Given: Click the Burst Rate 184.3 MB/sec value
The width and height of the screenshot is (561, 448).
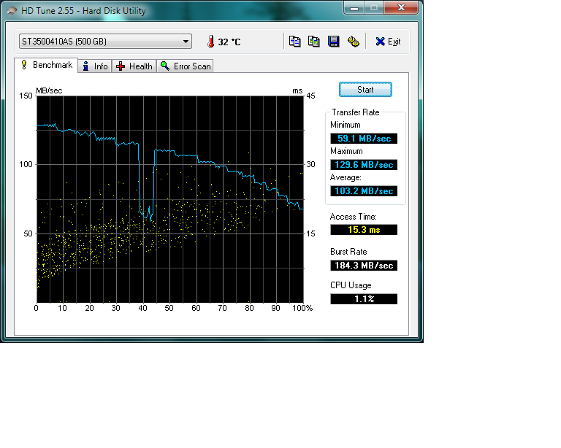Looking at the screenshot, I should pos(364,266).
